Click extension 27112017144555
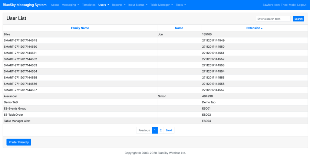This screenshot has height=157, width=310. (x=213, y=78)
